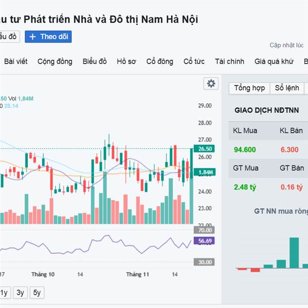
Task: Open the Bài viết tab
Action: 15,62
